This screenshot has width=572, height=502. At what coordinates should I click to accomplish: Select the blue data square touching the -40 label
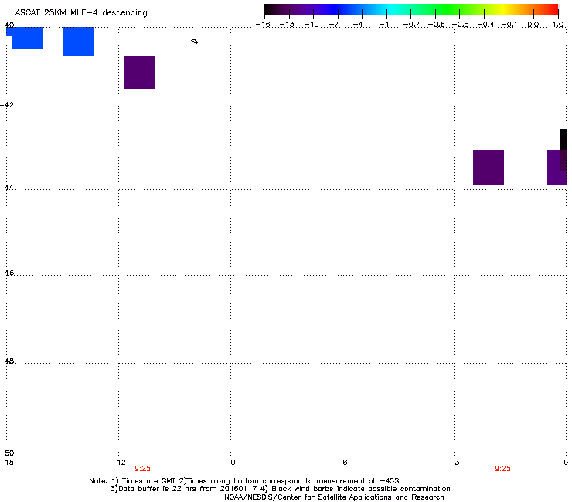pos(25,38)
